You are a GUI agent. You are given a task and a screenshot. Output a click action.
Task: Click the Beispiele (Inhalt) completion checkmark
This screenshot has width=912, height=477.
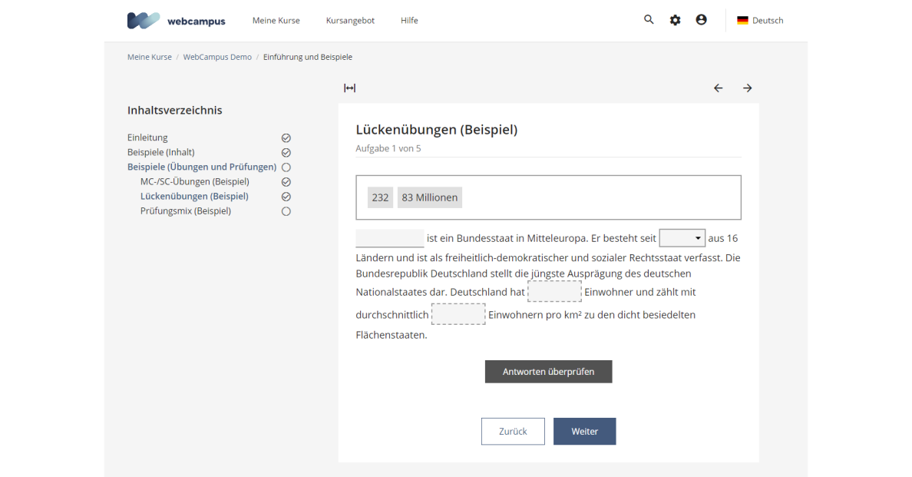coord(286,152)
